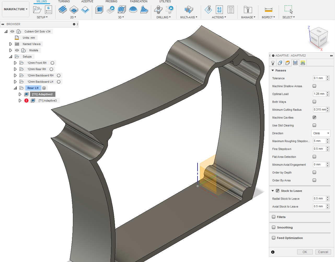Activate the 12mm Backboard LH setup radio
The width and height of the screenshot is (335, 262).
[x=59, y=82]
